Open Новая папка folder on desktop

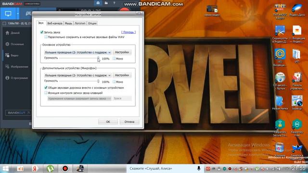[280, 103]
